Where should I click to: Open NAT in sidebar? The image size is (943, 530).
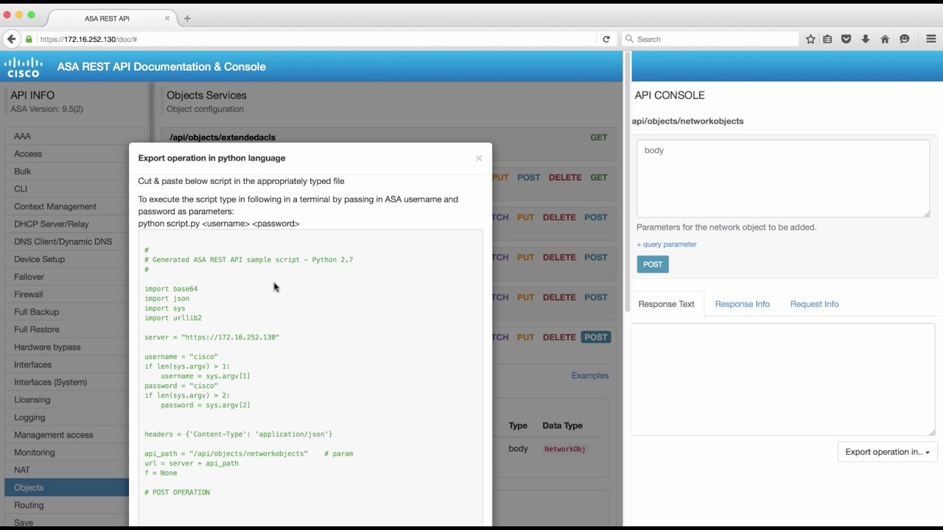[x=66, y=470]
